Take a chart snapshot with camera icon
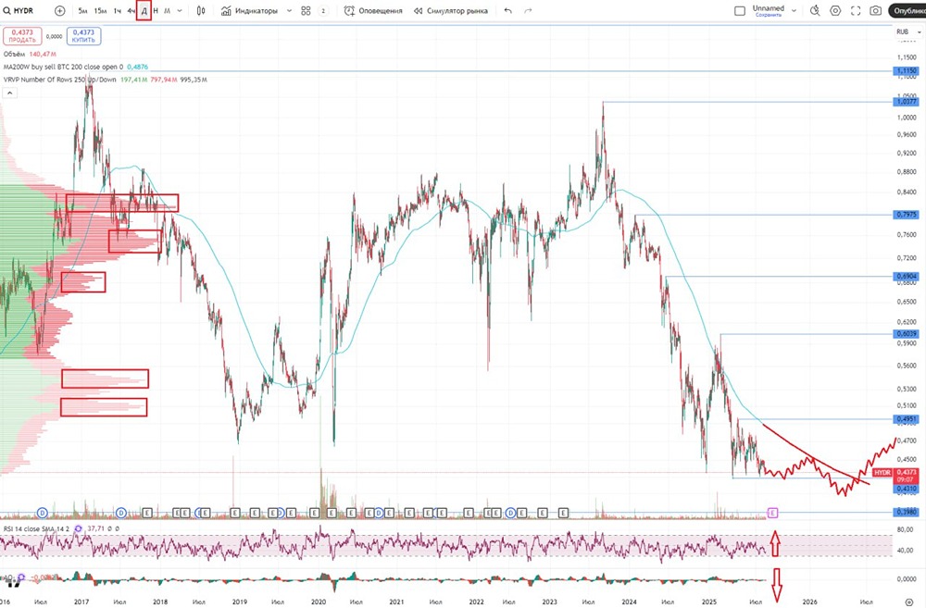This screenshot has height=608, width=926. point(875,10)
